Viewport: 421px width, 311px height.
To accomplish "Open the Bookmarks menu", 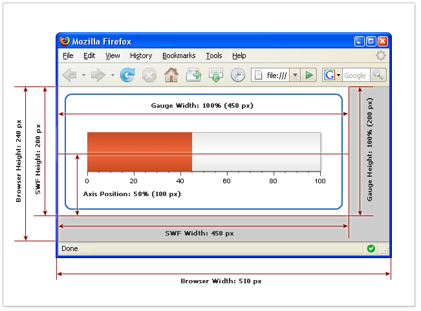I will 178,56.
